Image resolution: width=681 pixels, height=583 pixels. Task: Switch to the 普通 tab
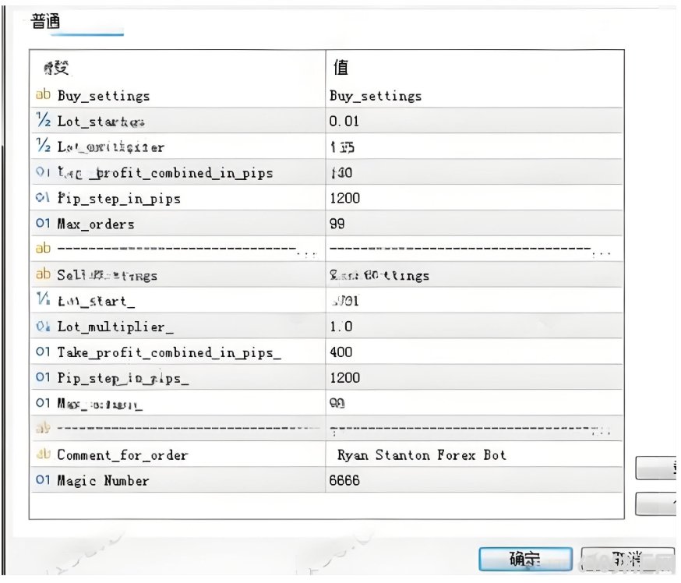click(x=45, y=21)
